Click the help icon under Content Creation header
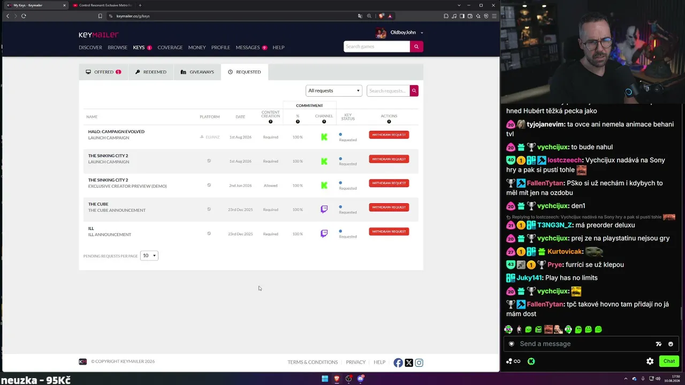Viewport: 685px width, 385px height. point(270,121)
